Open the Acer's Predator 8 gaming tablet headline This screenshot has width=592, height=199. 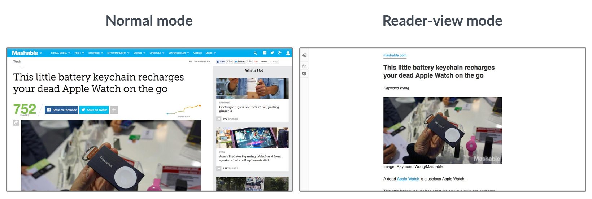tap(250, 159)
